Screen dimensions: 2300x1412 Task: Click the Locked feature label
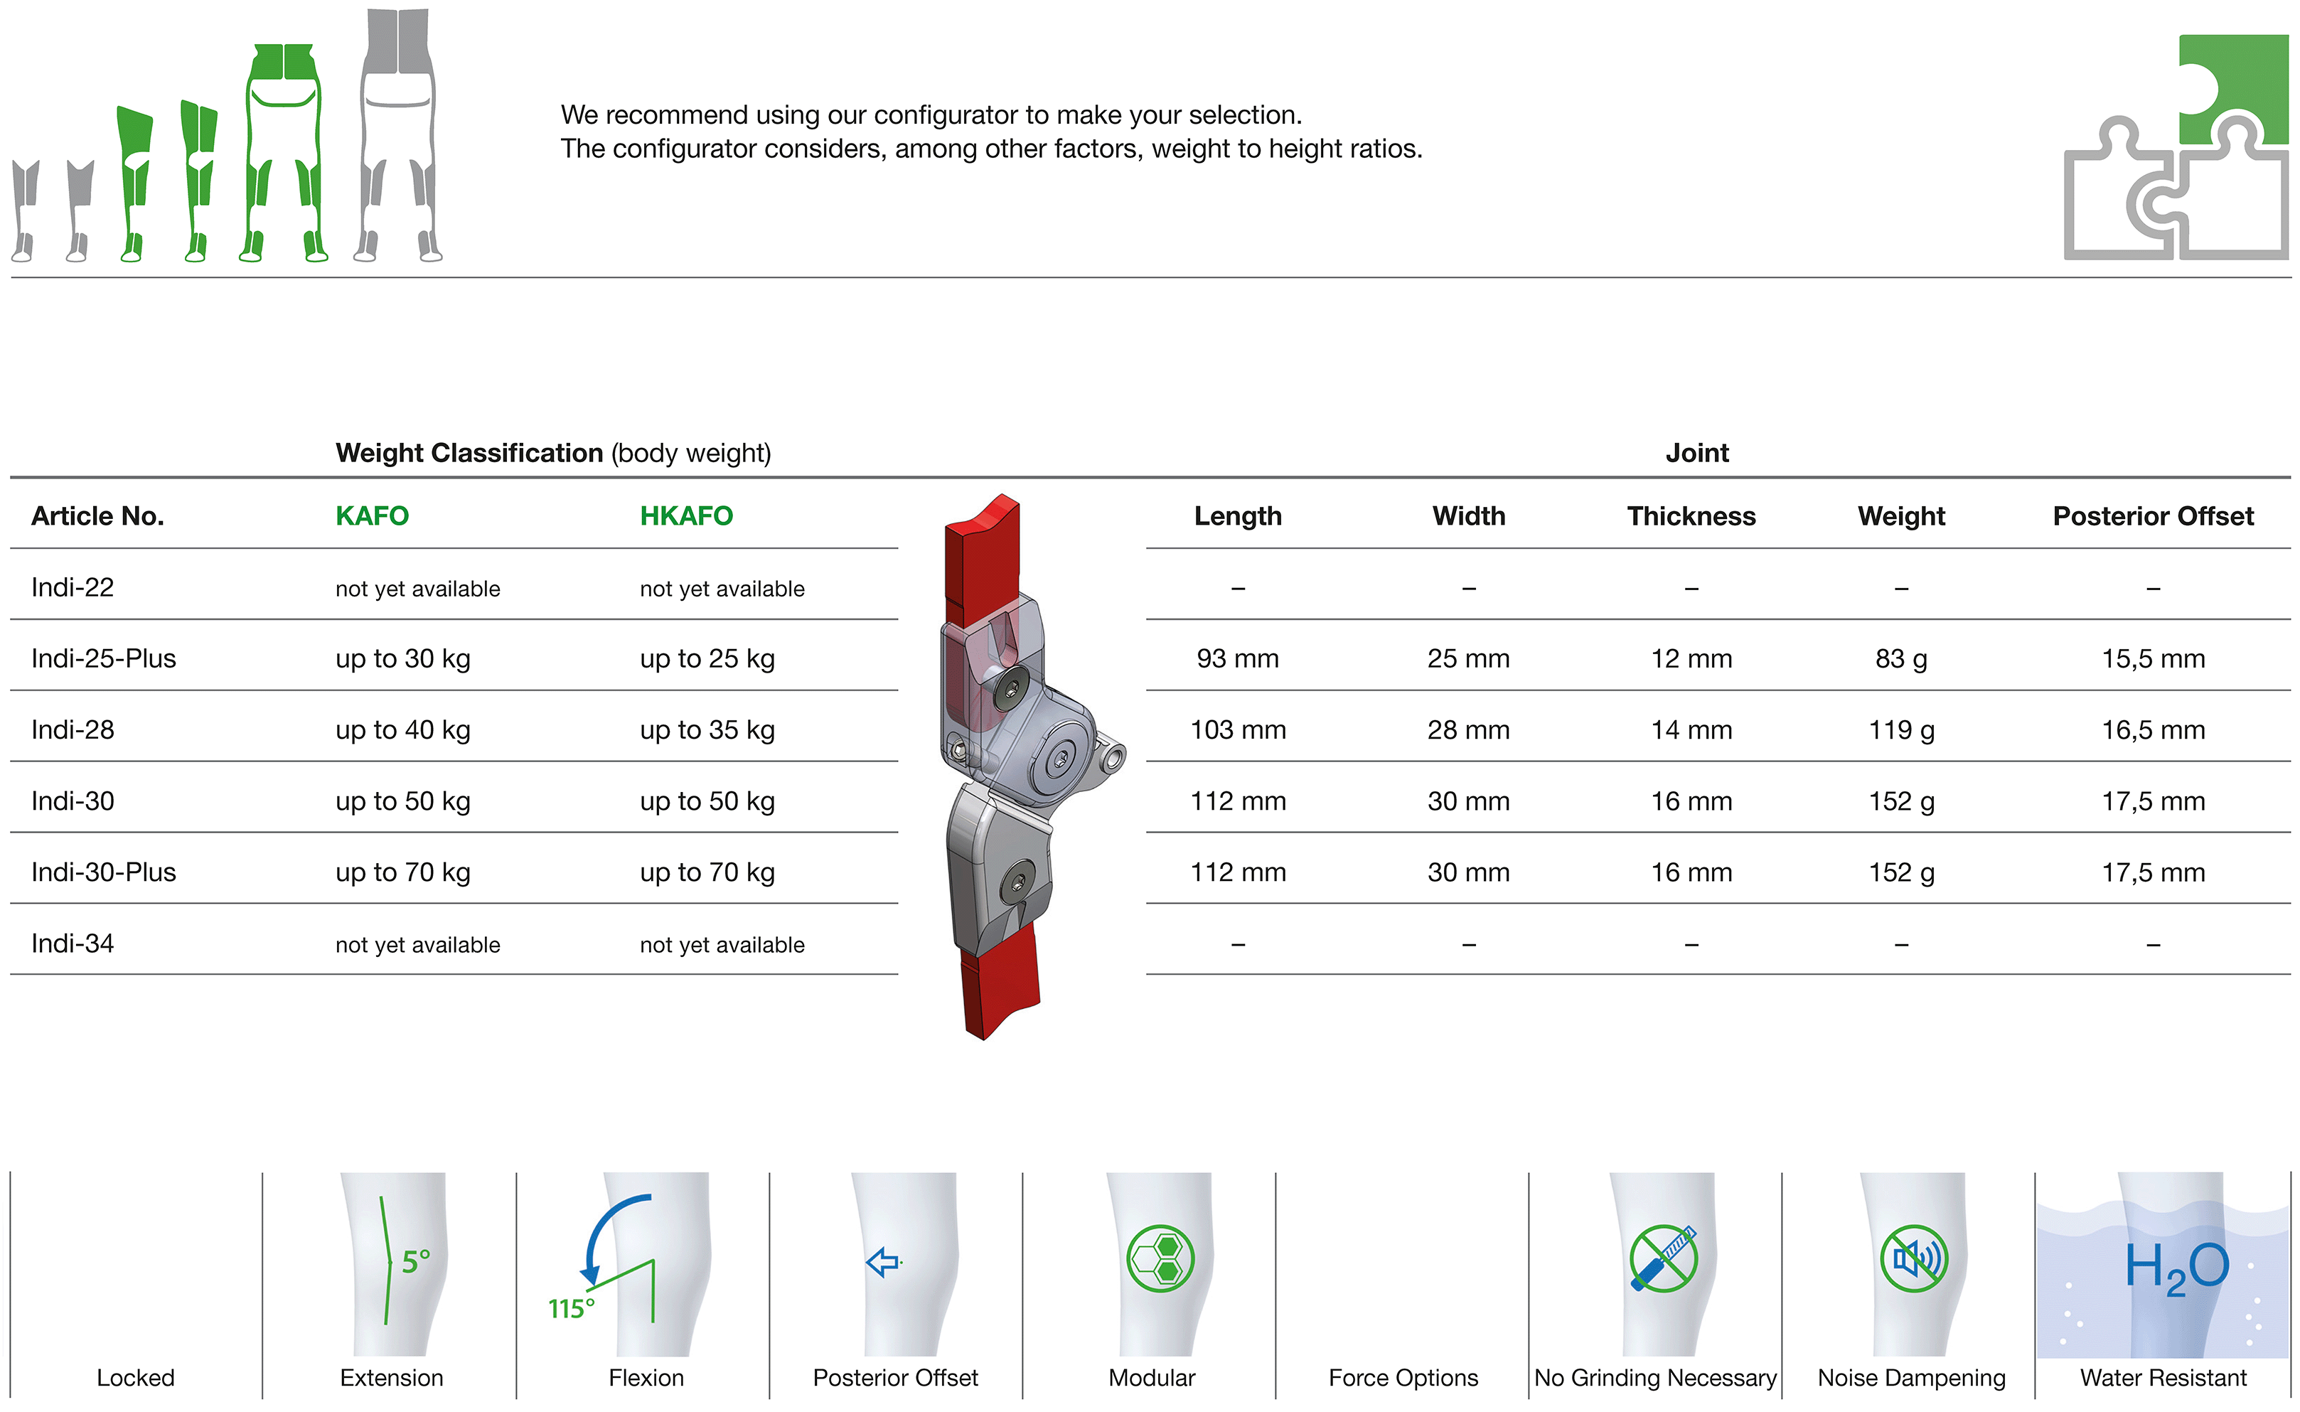[135, 1377]
